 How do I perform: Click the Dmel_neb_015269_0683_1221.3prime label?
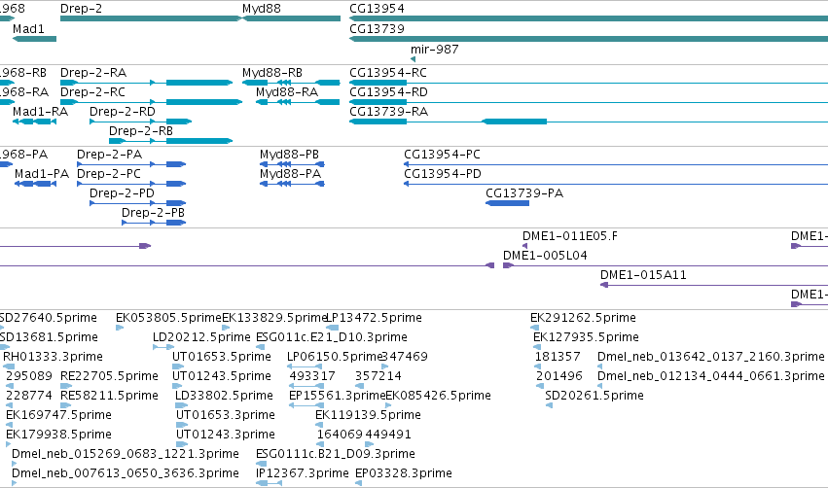pyautogui.click(x=126, y=454)
